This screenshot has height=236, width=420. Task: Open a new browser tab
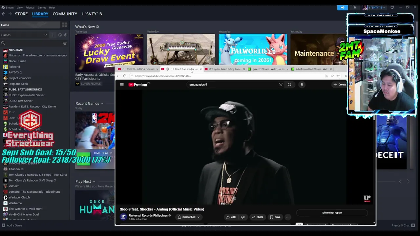click(337, 69)
